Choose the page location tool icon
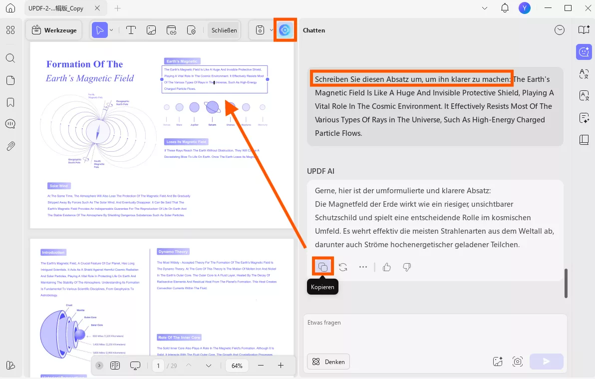595x379 pixels. click(x=191, y=30)
